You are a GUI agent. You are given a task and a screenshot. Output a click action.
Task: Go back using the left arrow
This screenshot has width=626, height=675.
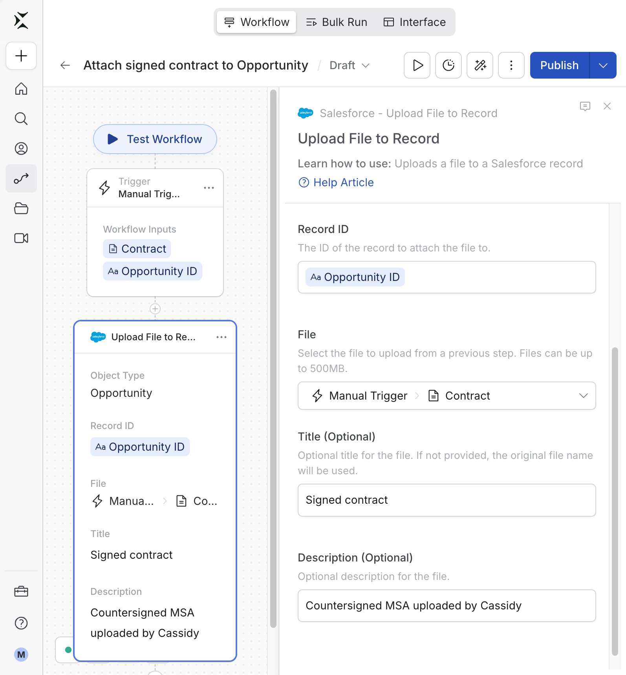65,65
